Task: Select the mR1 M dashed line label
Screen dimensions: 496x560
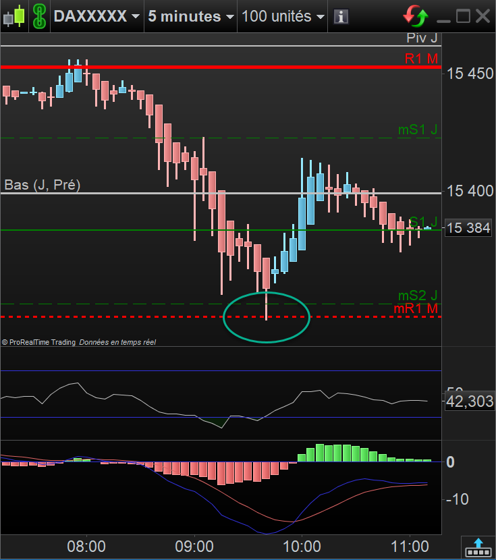Action: point(416,308)
